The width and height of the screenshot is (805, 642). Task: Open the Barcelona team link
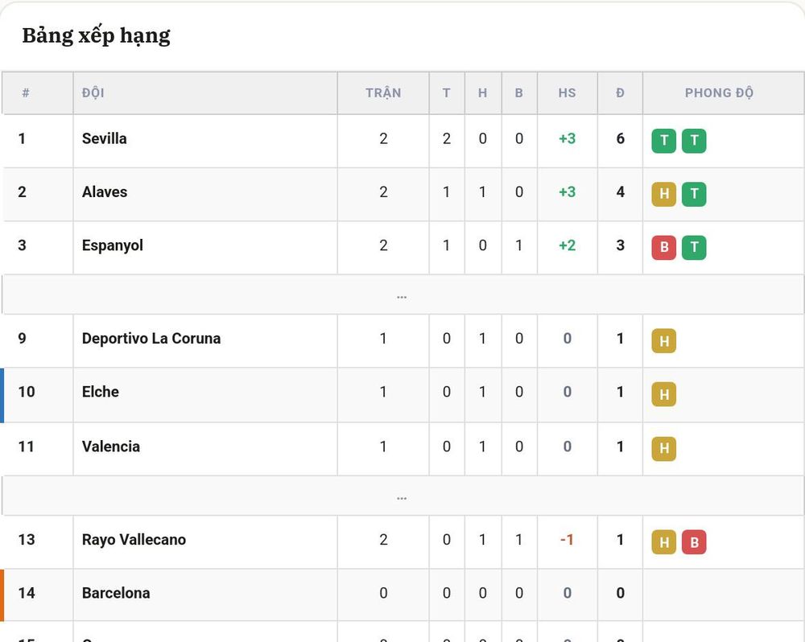116,593
